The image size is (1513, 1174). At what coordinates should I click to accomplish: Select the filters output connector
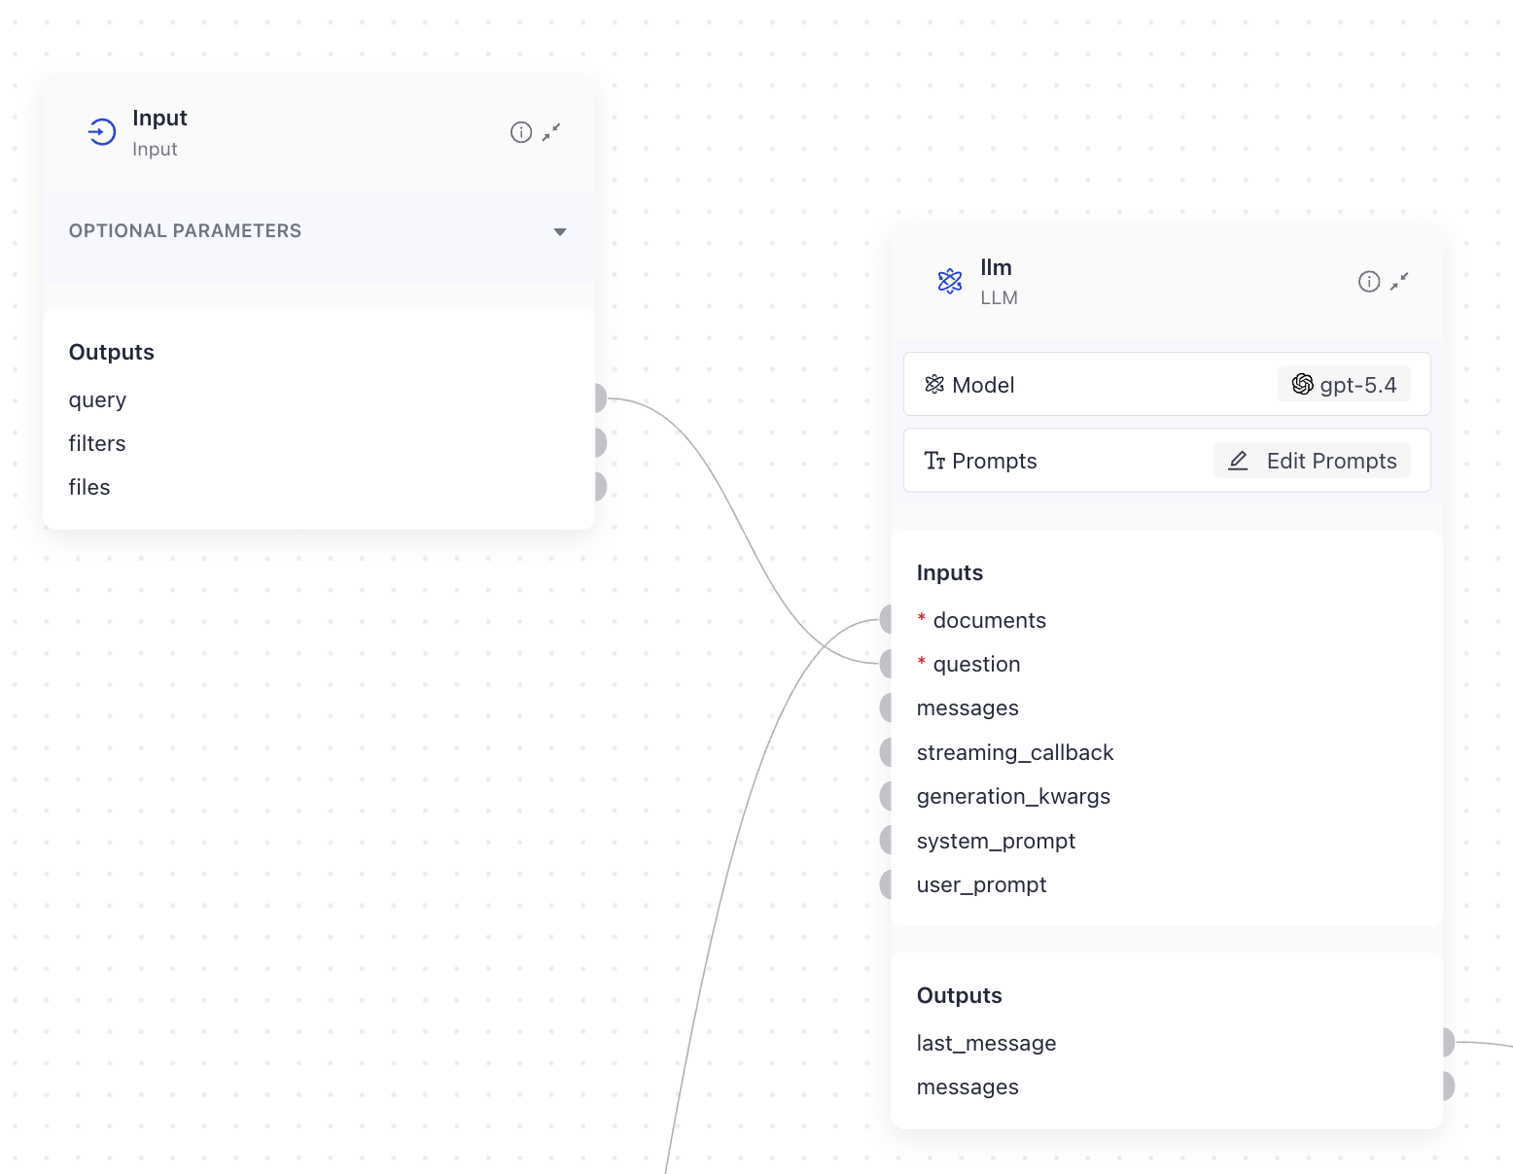600,443
